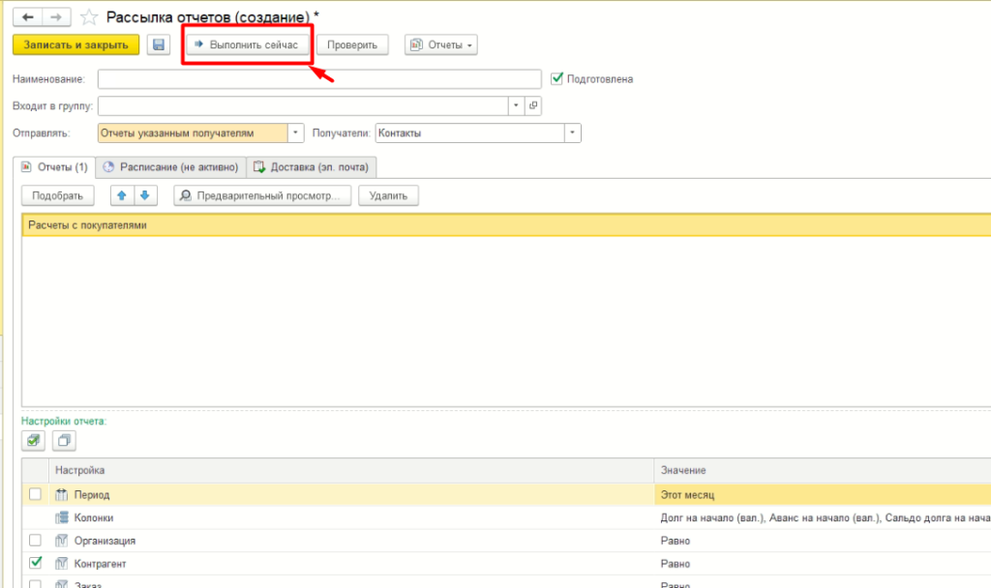Click the Подобрать button
Viewport: 991px width, 588px height.
tap(57, 195)
